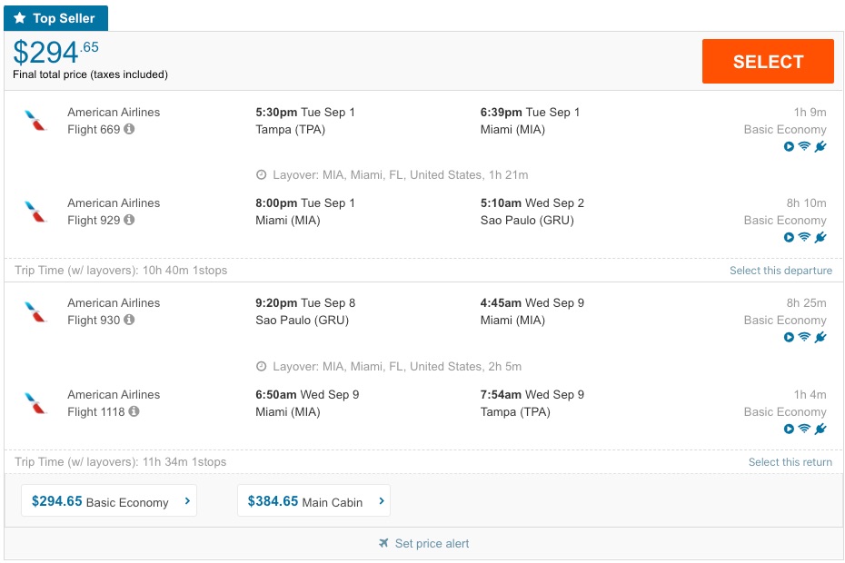The width and height of the screenshot is (845, 563).
Task: Expand the Basic Economy fare chevron arrow
Action: pyautogui.click(x=187, y=500)
